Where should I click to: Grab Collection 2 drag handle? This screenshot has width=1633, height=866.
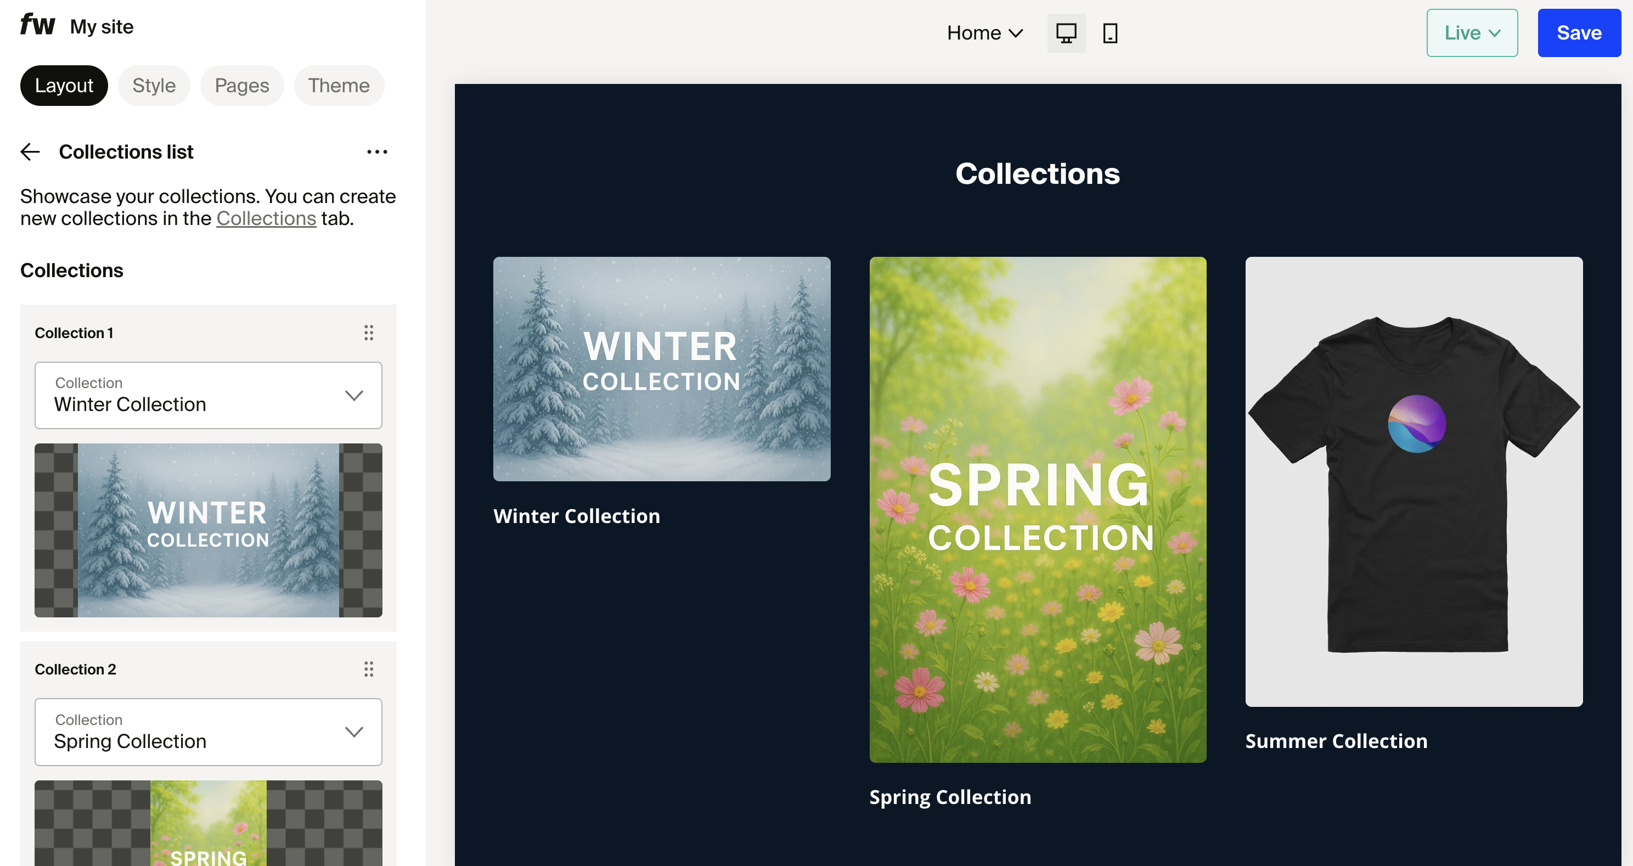pos(368,670)
